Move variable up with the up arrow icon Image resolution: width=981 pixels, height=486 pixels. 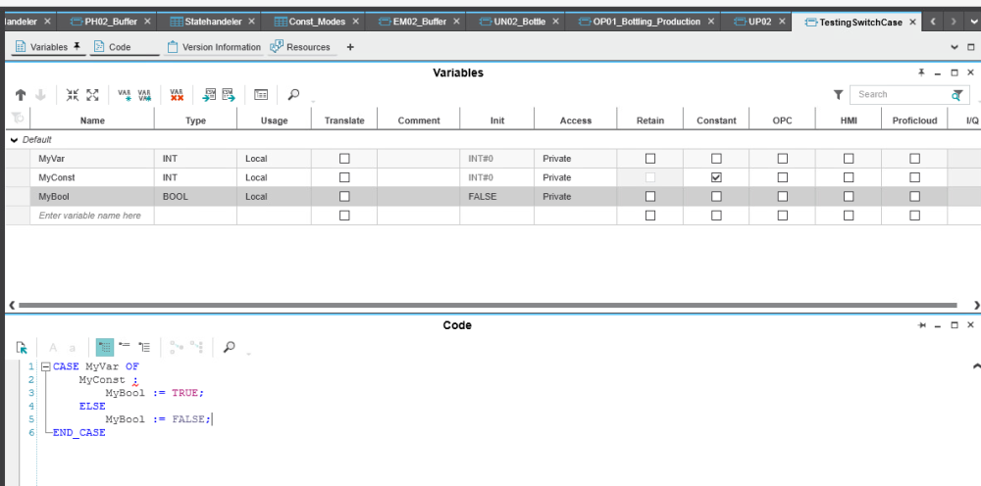(x=21, y=95)
